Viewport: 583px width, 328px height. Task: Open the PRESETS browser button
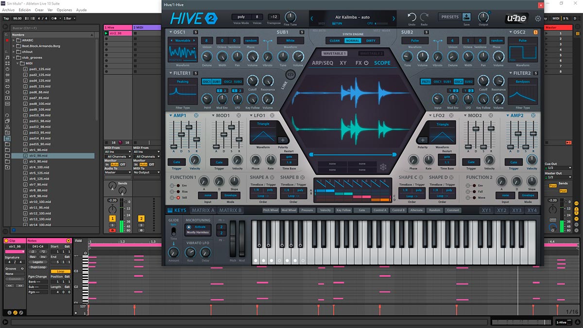pyautogui.click(x=450, y=17)
